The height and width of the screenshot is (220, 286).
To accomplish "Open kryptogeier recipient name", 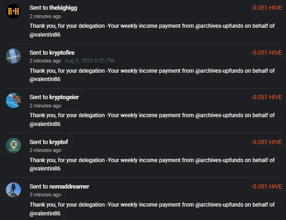I will click(64, 97).
